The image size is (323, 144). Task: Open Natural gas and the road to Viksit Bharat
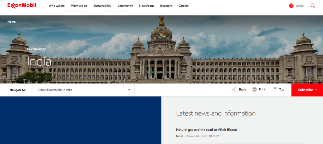[206, 130]
